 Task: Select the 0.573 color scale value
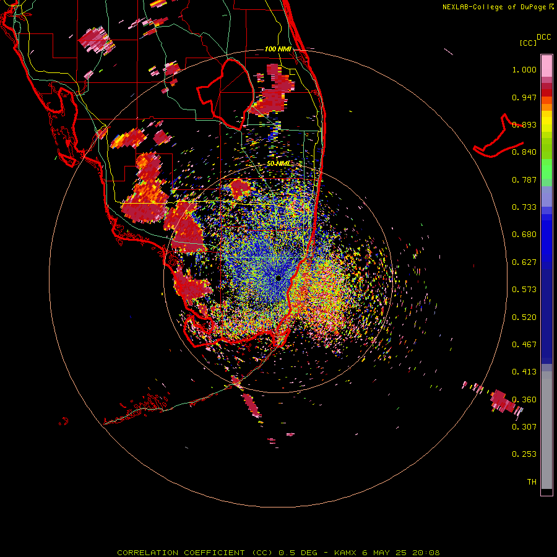click(x=524, y=290)
